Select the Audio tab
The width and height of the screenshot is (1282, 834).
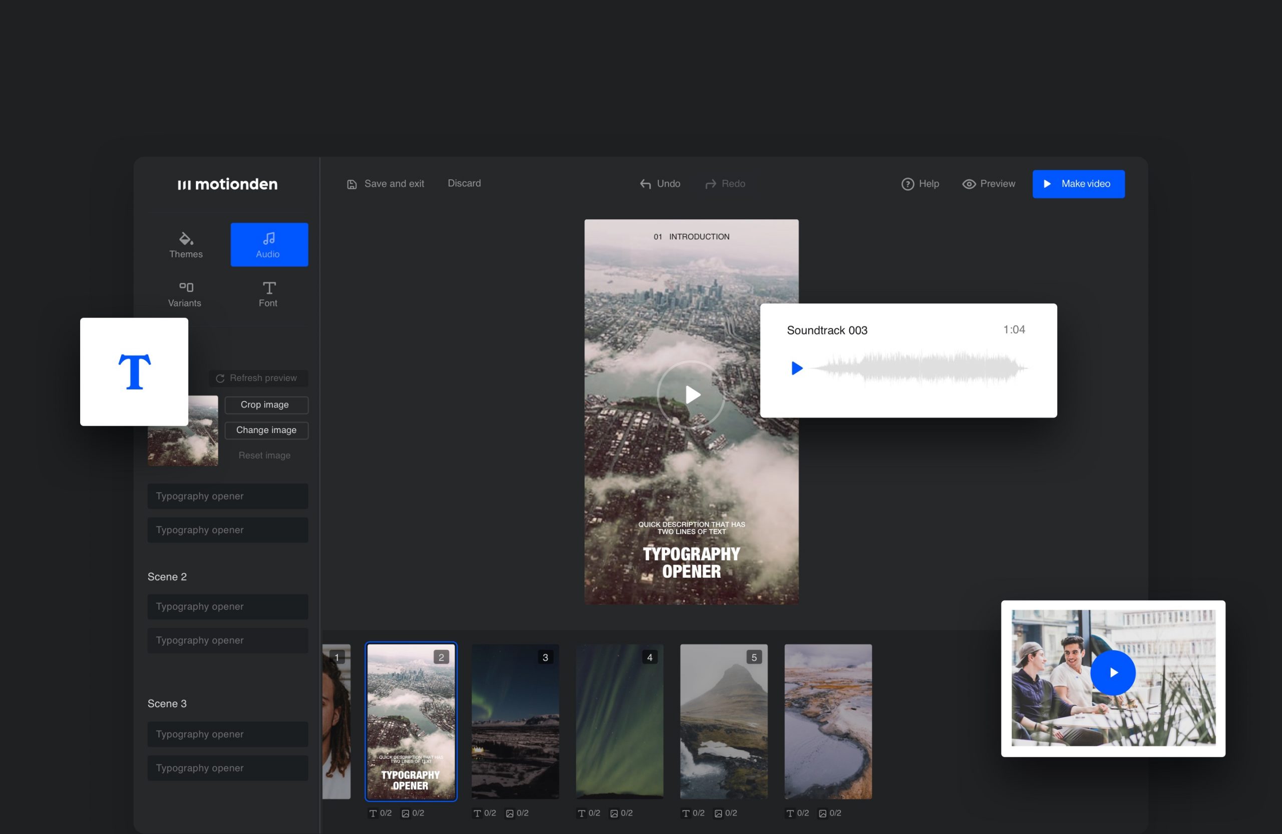tap(269, 244)
